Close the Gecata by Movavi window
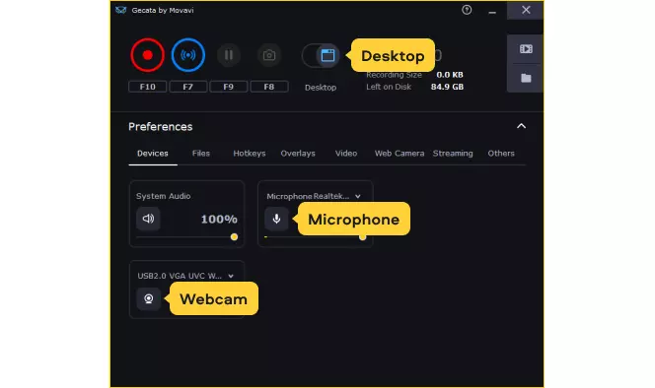This screenshot has height=388, width=655. coord(526,10)
